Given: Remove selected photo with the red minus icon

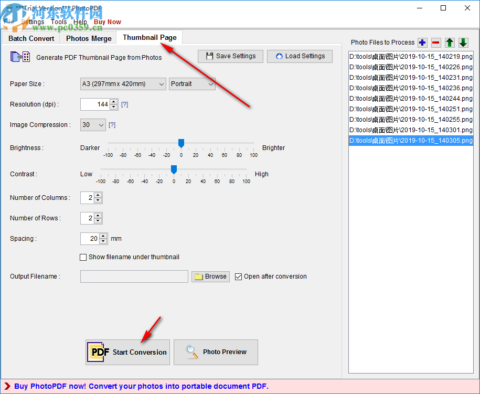Looking at the screenshot, I should pyautogui.click(x=436, y=42).
